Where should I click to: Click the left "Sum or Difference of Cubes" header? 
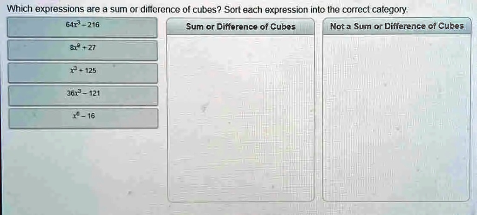coord(240,27)
